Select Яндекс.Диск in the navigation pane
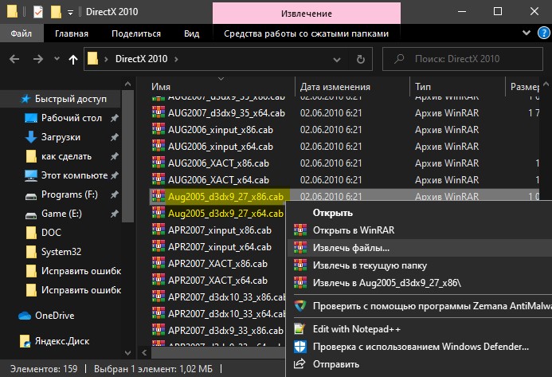Screen dimensions: 552x377 pos(61,341)
